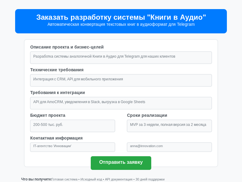Focus the 'Сроки реализации' input field

(x=169, y=126)
